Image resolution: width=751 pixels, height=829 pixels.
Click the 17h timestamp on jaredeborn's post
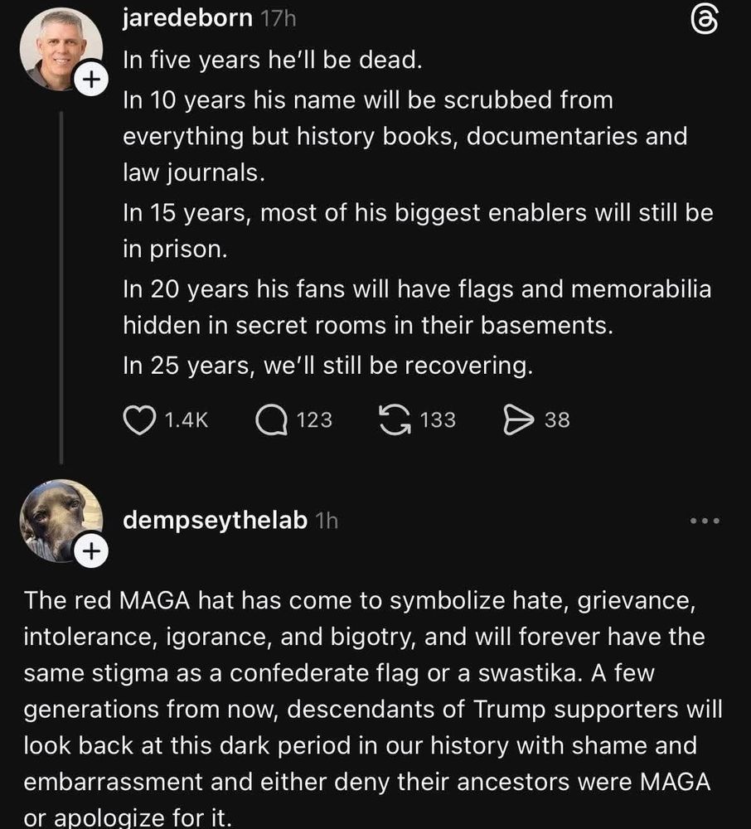pyautogui.click(x=279, y=19)
